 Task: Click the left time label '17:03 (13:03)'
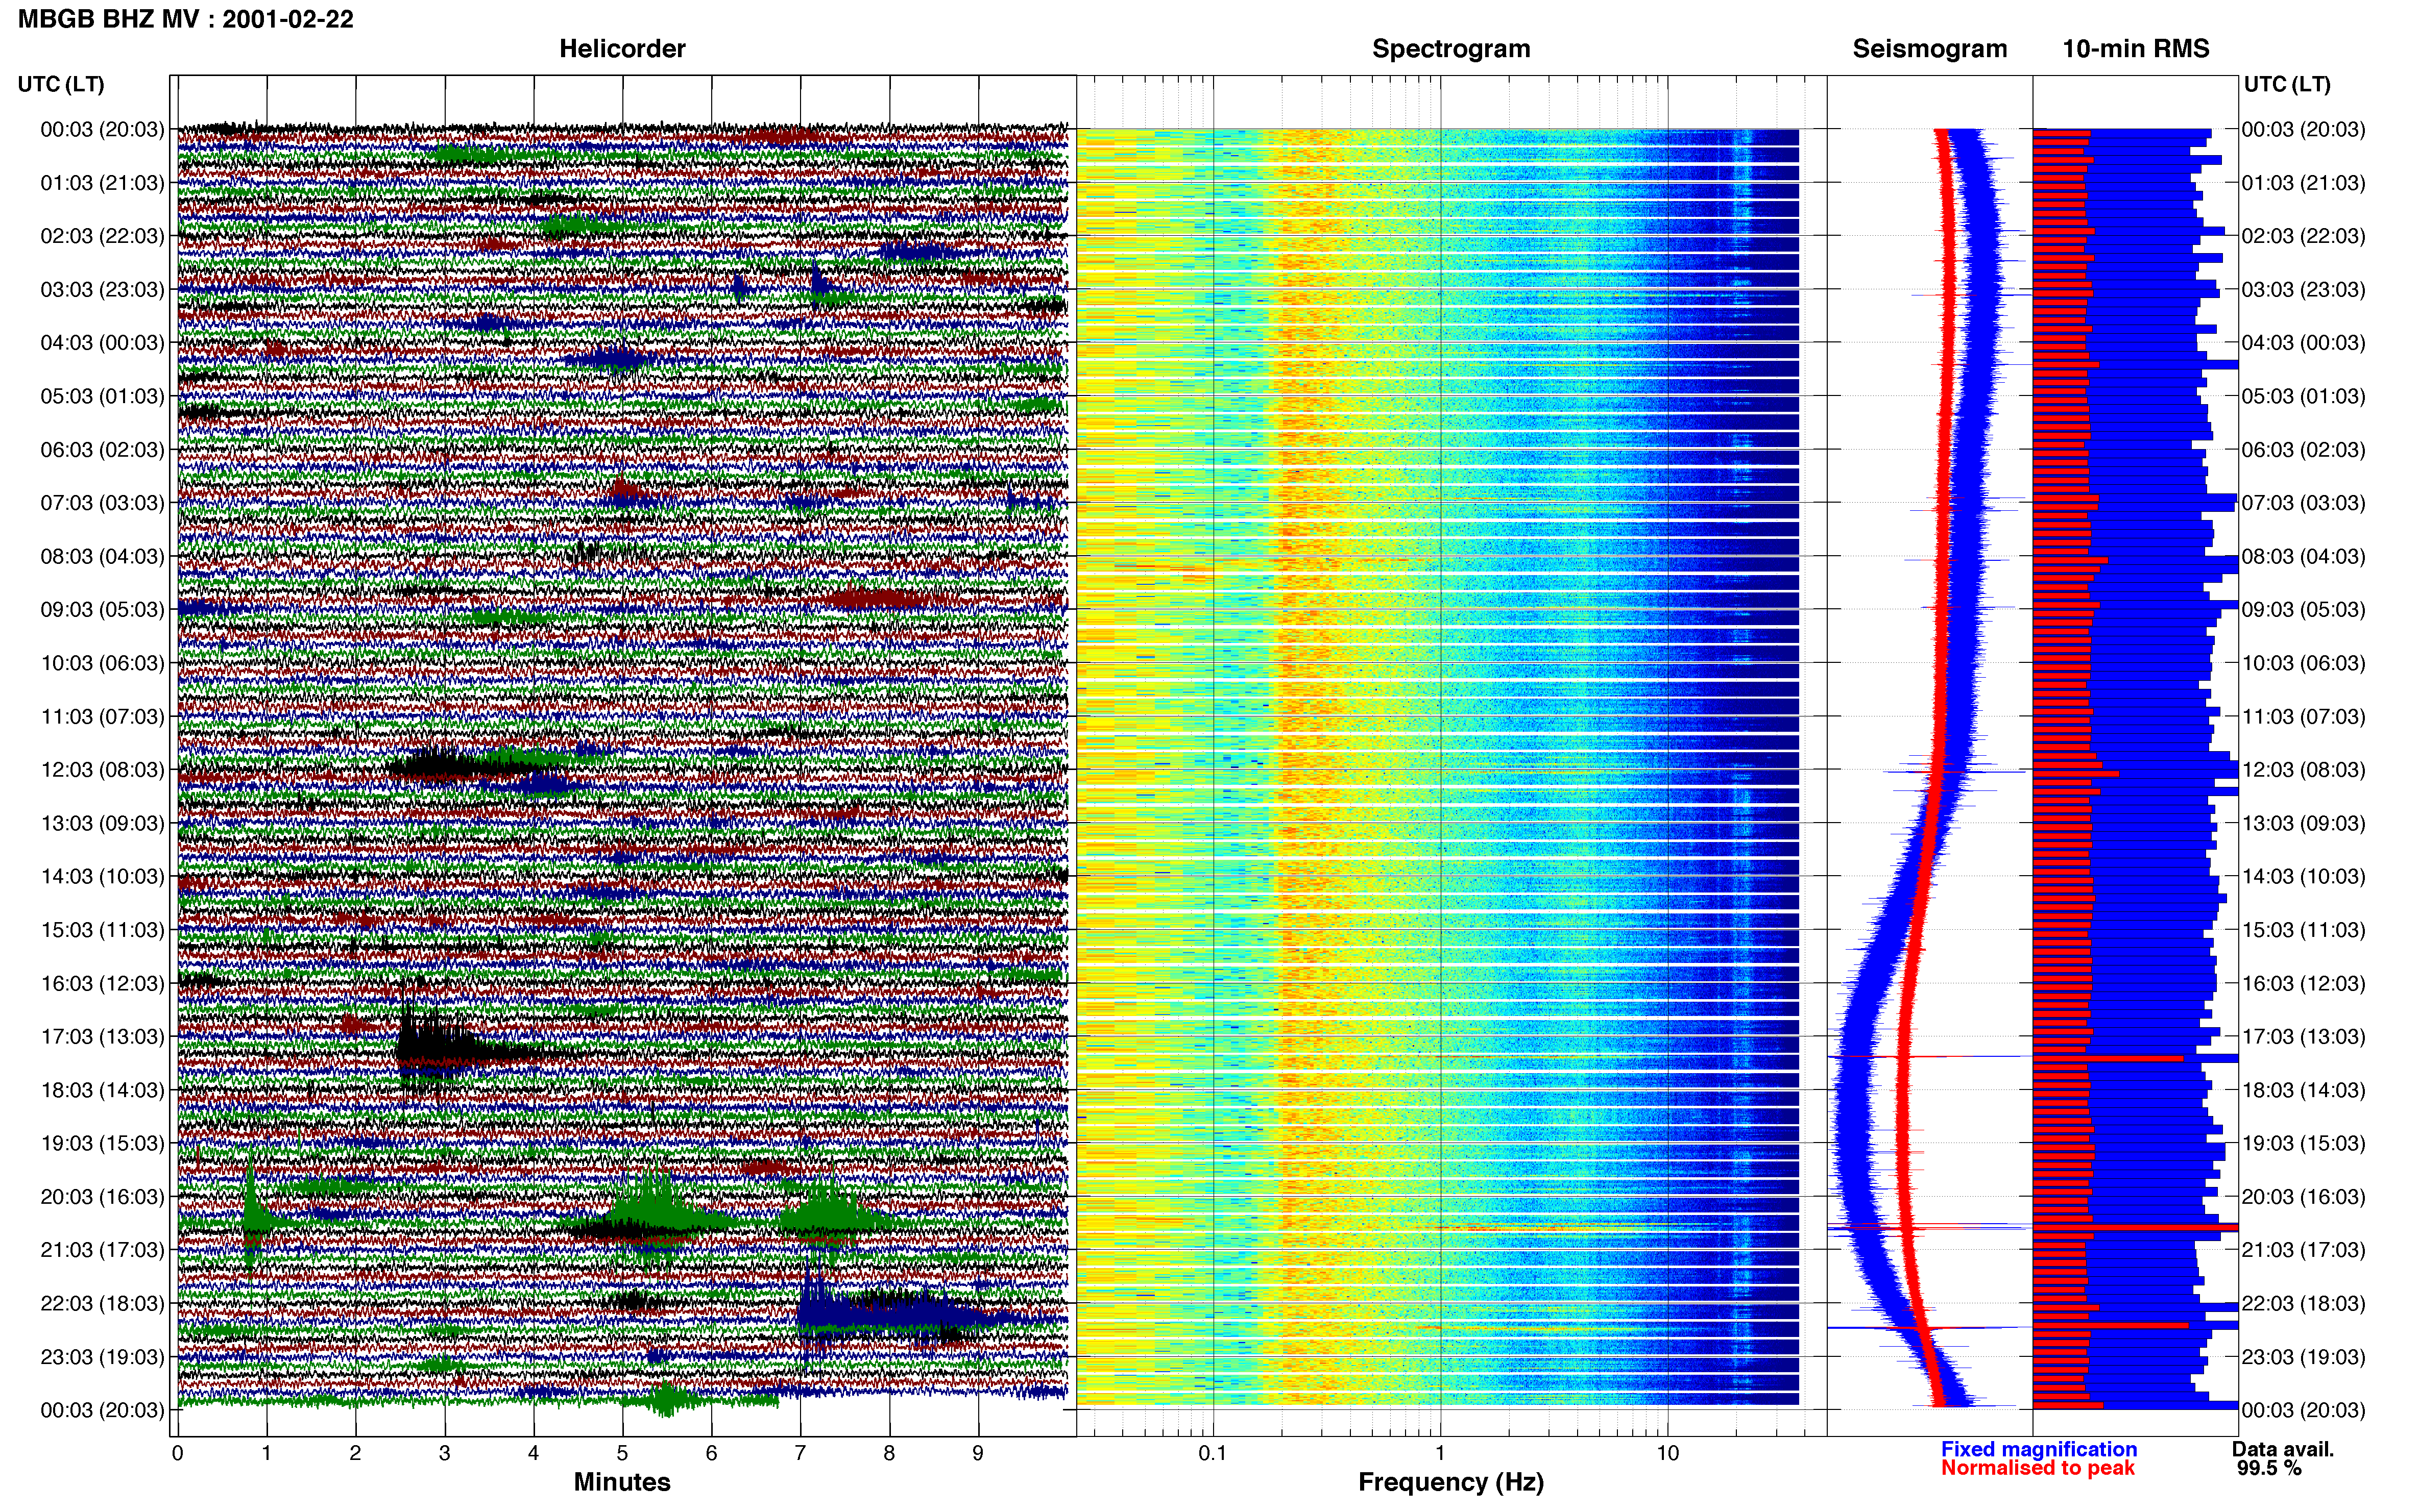pos(102,1037)
